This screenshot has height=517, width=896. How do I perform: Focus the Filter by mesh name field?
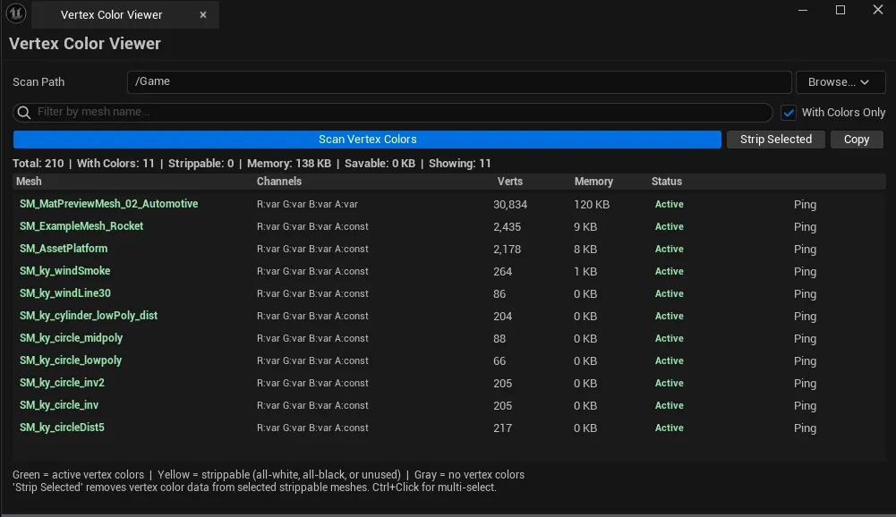(x=393, y=113)
